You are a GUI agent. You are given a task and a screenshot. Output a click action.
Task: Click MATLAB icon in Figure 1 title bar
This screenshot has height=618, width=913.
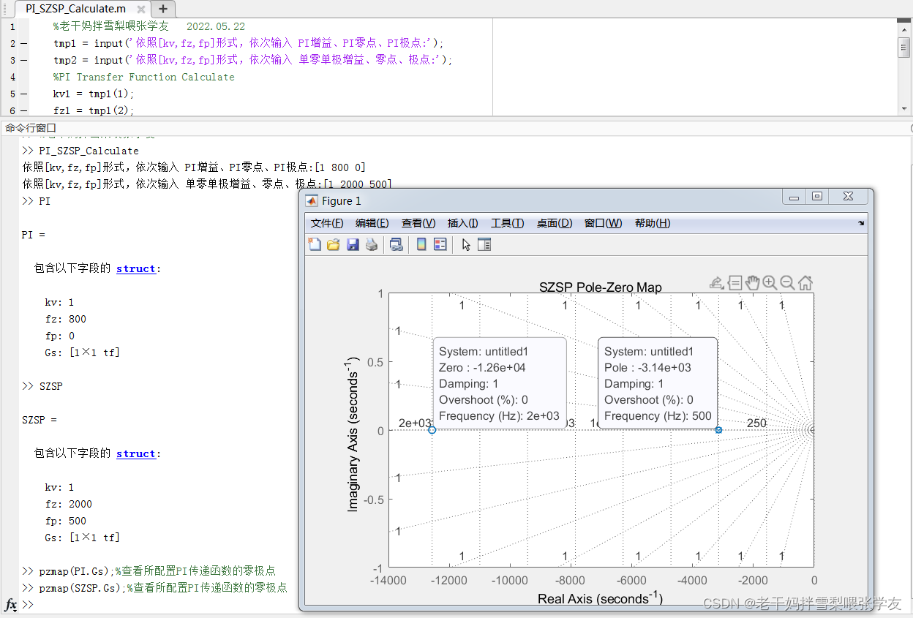pos(312,200)
